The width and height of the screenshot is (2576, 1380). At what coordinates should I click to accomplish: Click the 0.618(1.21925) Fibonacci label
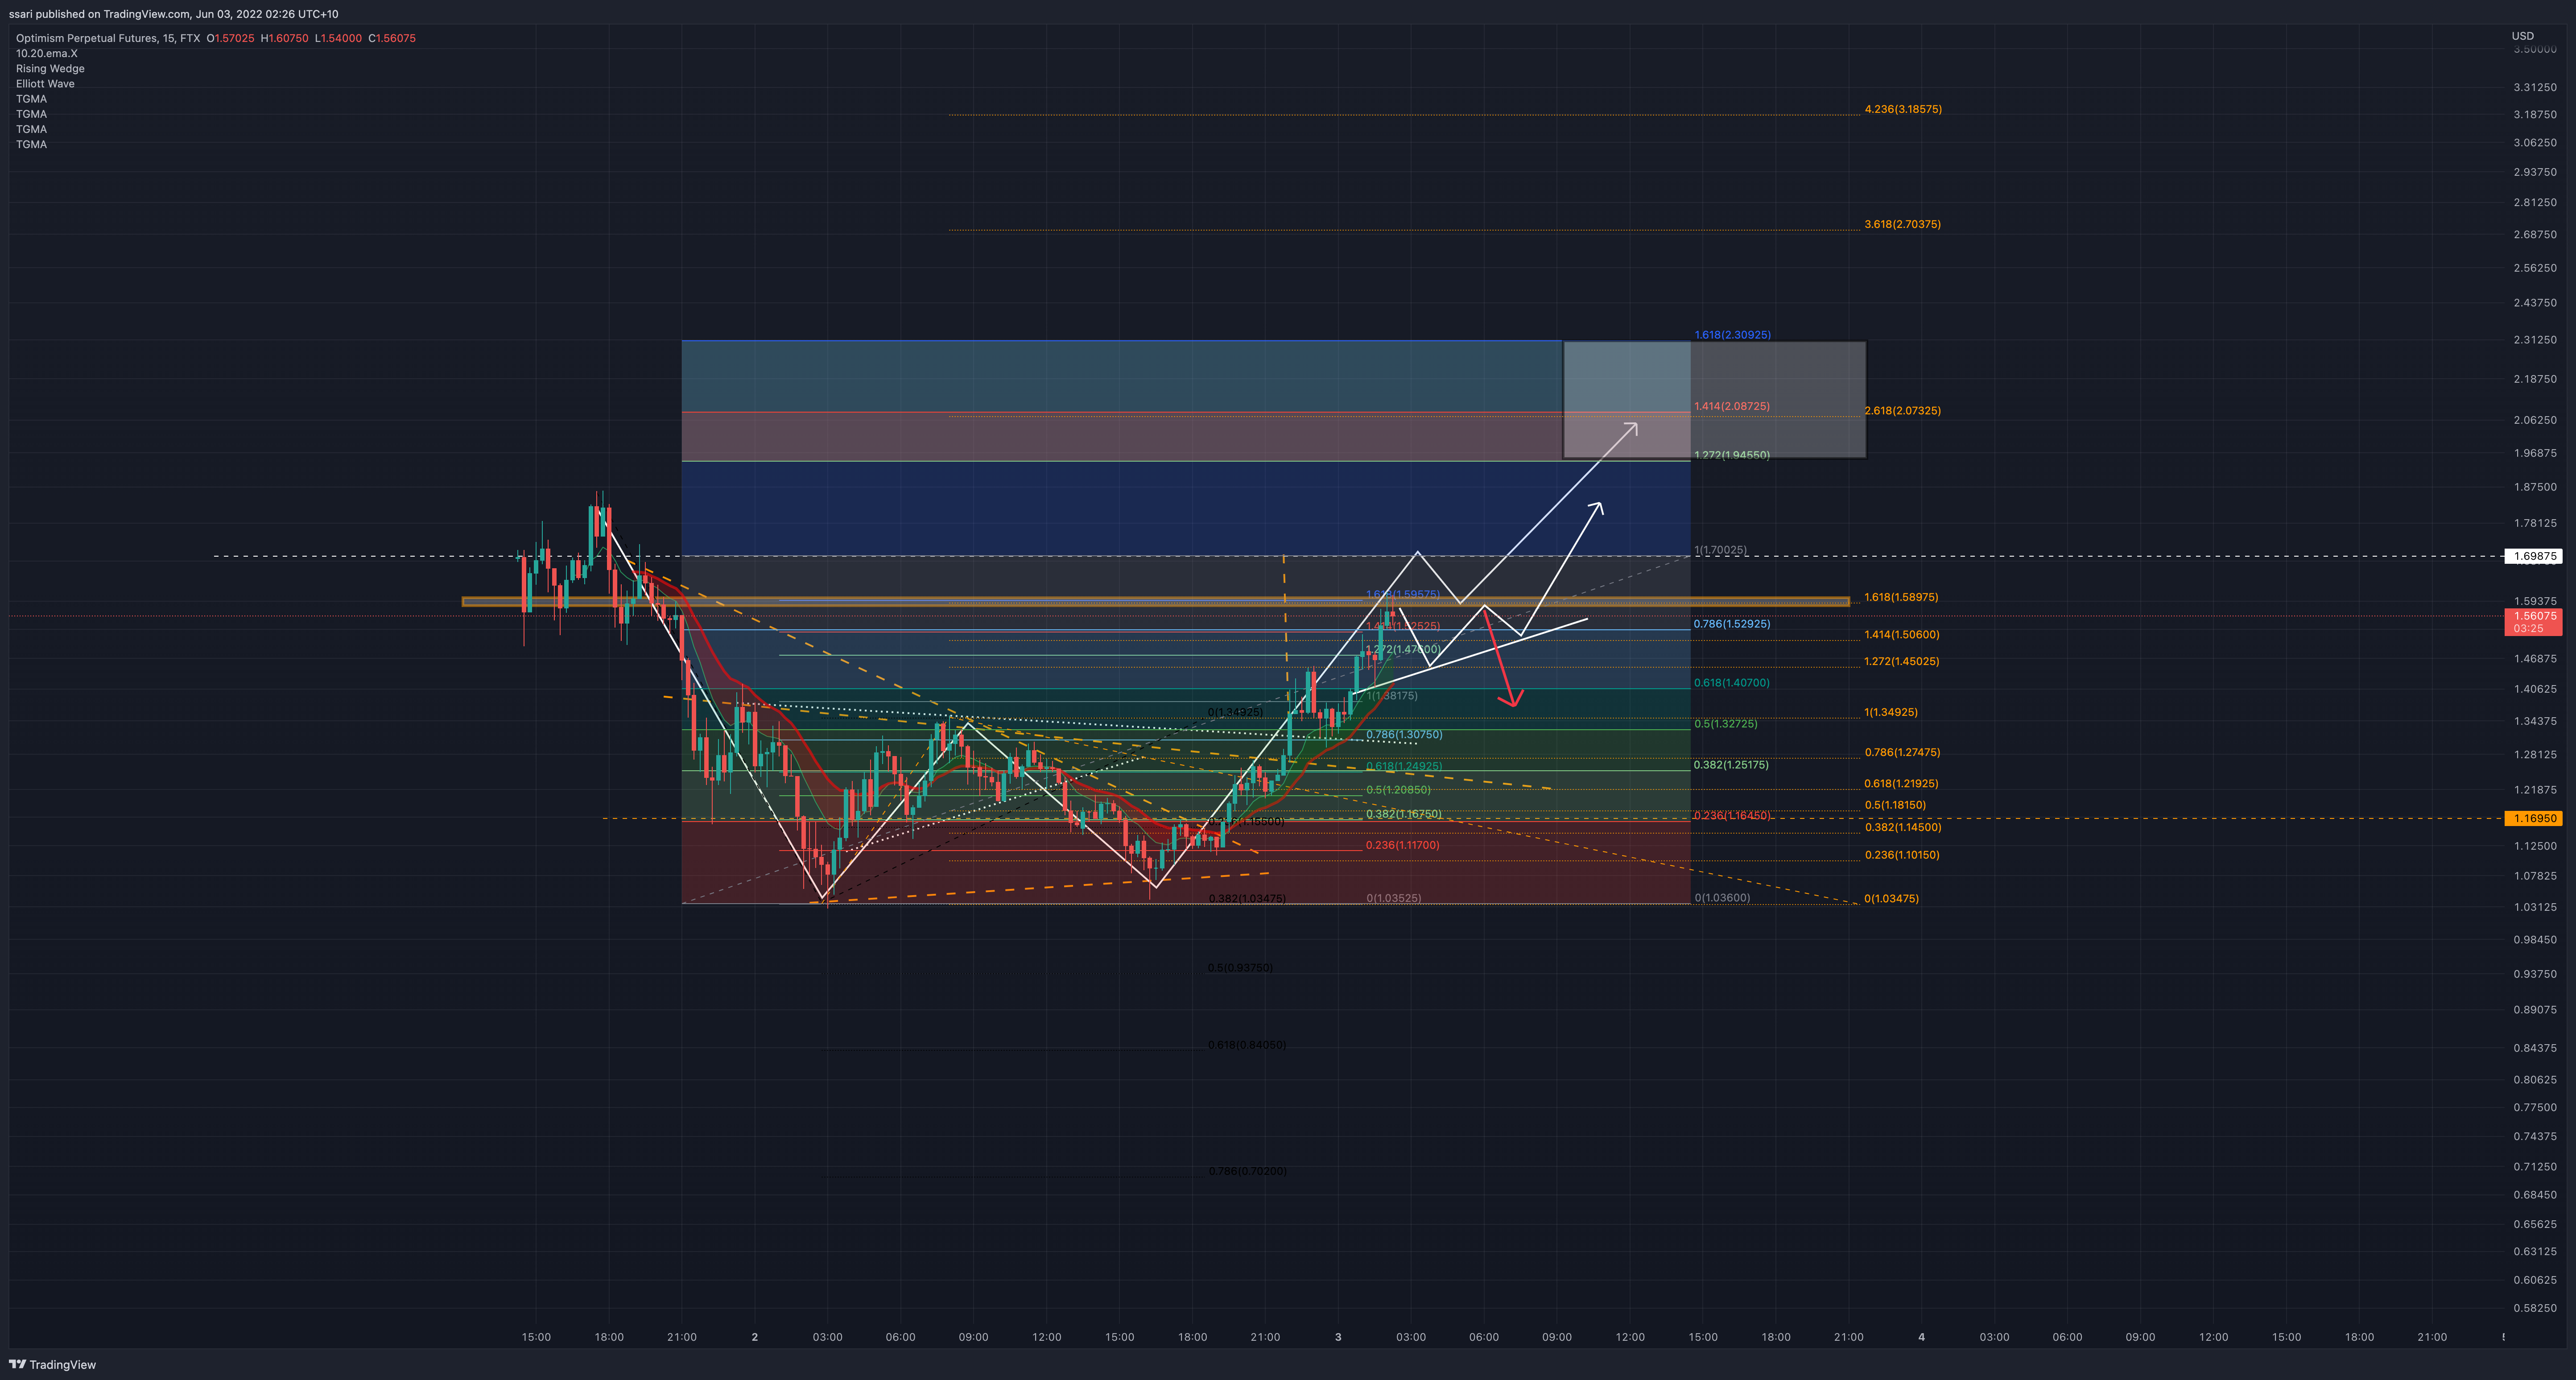[x=1901, y=783]
